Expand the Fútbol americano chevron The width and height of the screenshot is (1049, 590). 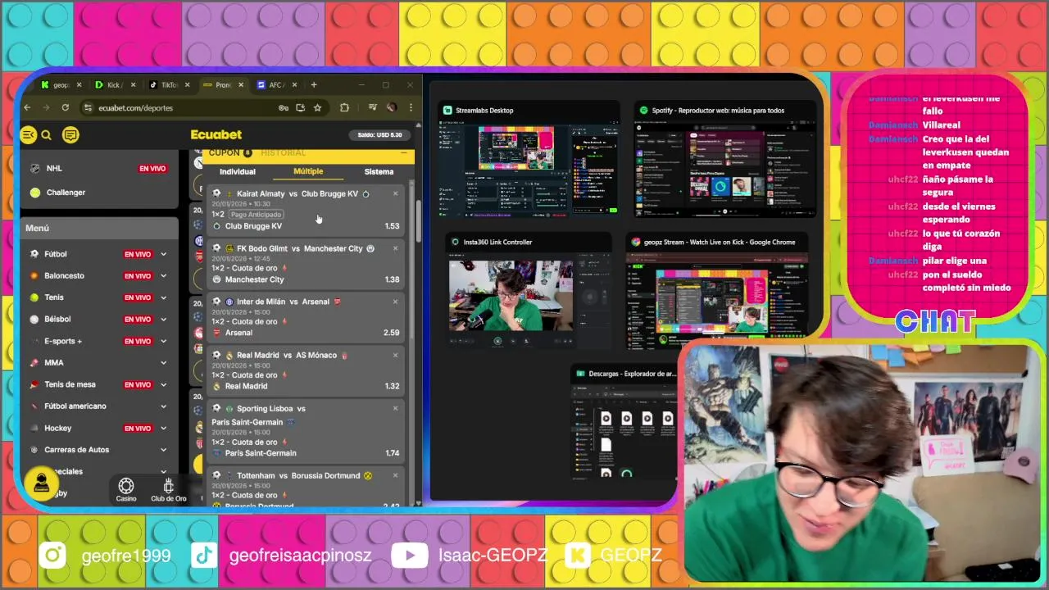[163, 406]
